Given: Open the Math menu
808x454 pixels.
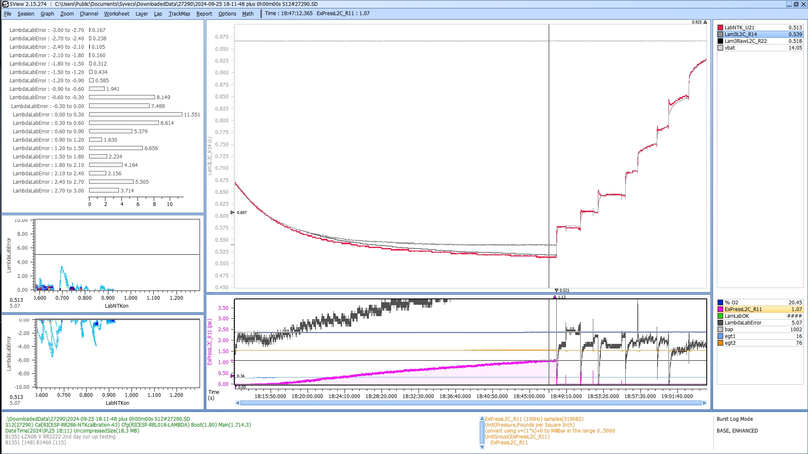Looking at the screenshot, I should (247, 13).
